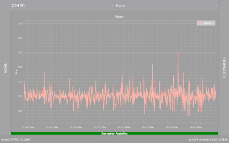This screenshot has width=229, height=143.
Task: Click the State register AcquireData status bar
Action: tap(114, 133)
